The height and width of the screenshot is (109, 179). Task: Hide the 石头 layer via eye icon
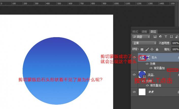click(x=134, y=57)
